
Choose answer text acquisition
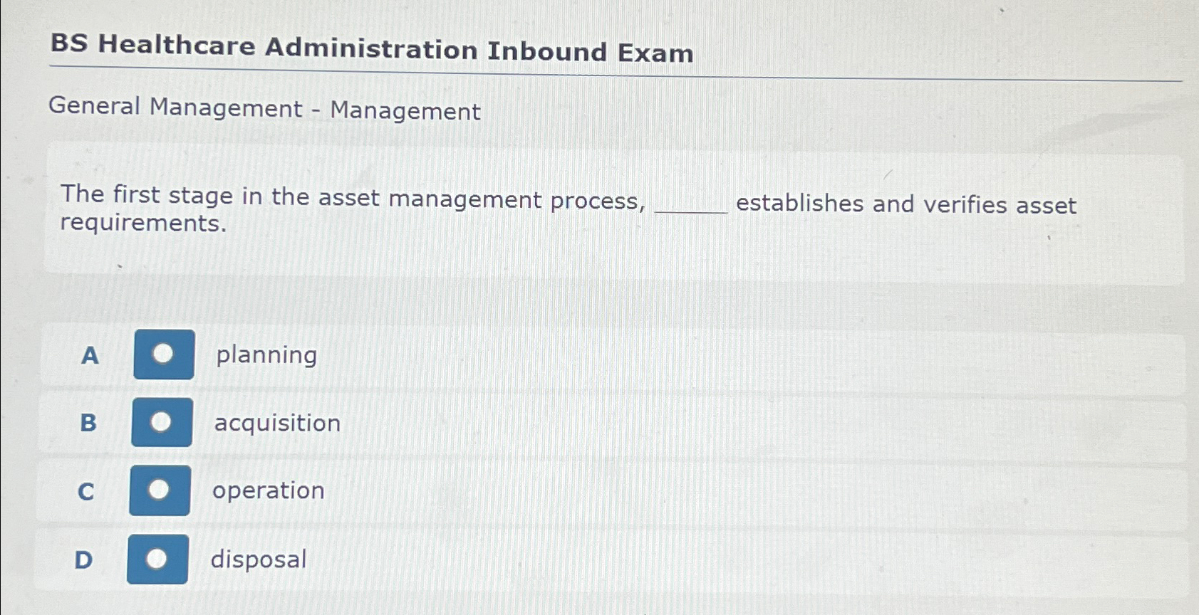tap(276, 423)
